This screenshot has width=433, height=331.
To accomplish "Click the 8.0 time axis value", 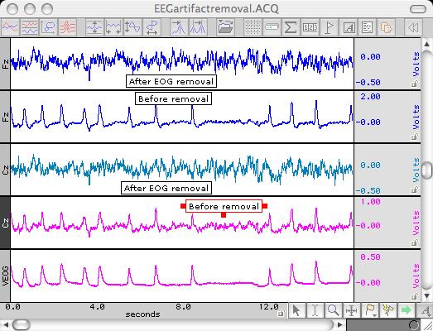I will click(183, 306).
